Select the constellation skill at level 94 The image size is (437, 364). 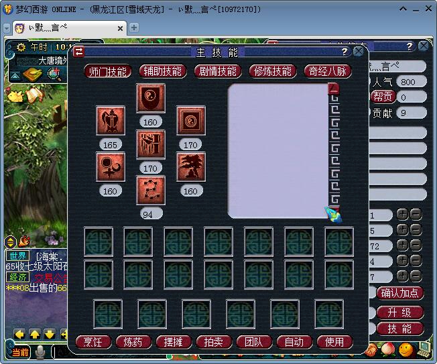pyautogui.click(x=151, y=190)
